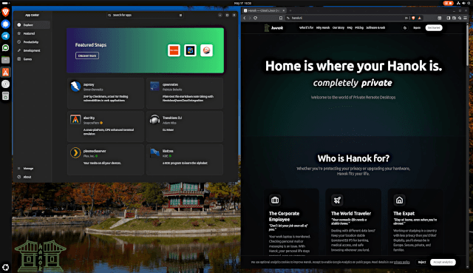Image resolution: width=473 pixels, height=273 pixels.
Task: Launch Telegram from the dock
Action: point(5,36)
